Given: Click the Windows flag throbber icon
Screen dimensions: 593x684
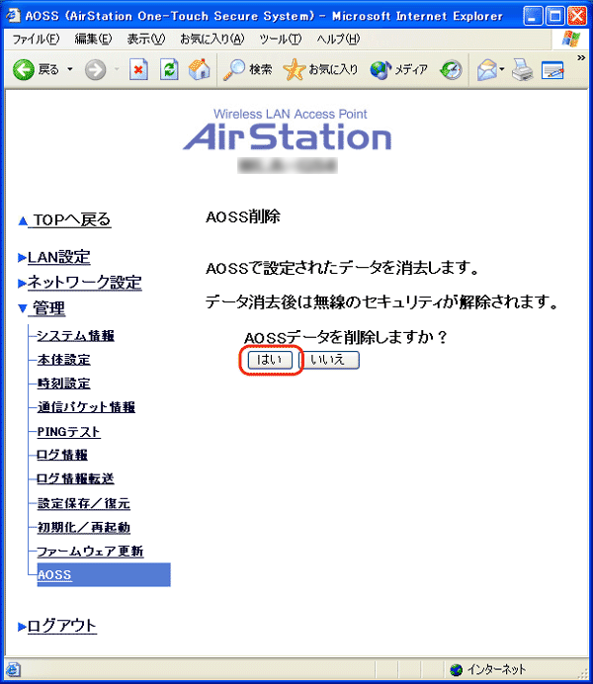Looking at the screenshot, I should (571, 40).
